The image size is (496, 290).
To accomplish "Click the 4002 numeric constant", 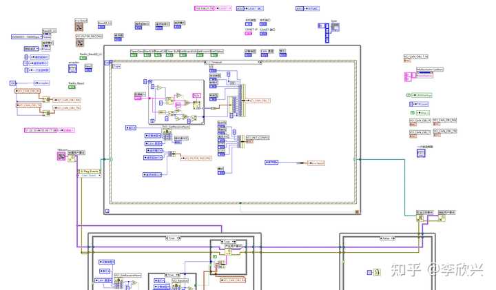I will [240, 8].
